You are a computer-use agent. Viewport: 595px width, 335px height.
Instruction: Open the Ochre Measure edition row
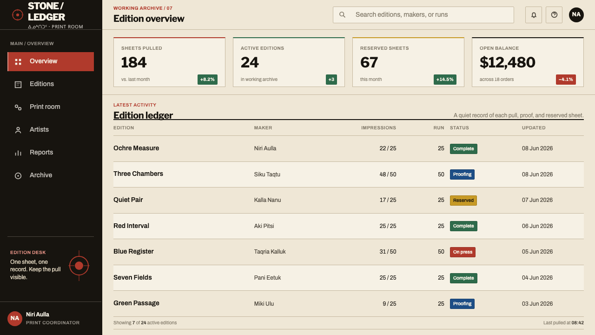click(x=349, y=148)
